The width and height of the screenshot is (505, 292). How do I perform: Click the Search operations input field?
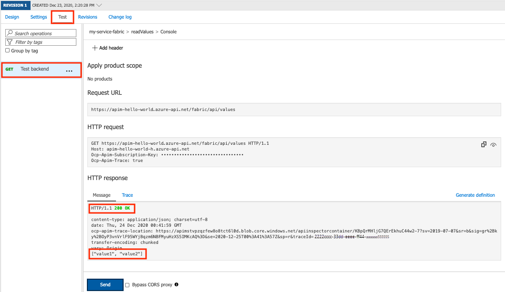[43, 33]
